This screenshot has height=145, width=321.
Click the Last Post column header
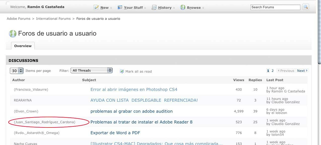point(275,80)
